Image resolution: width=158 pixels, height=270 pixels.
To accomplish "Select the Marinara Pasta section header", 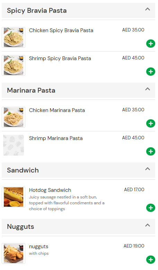I will pos(79,90).
